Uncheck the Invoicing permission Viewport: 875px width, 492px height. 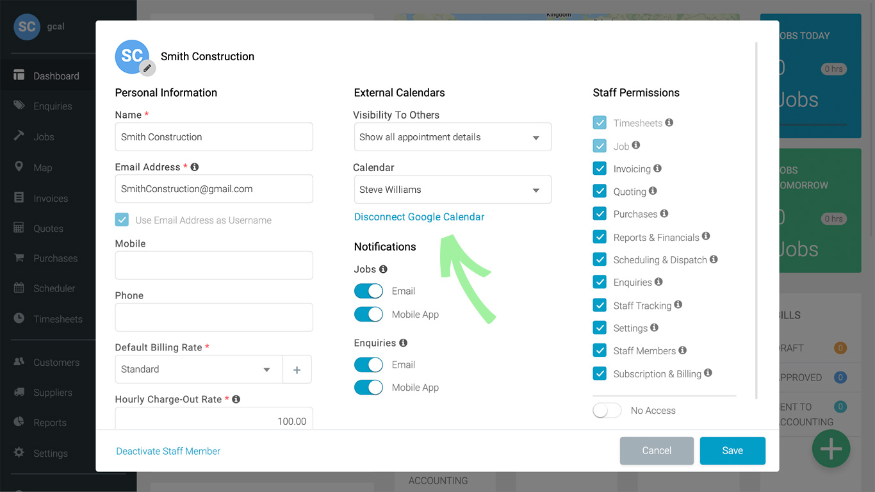point(600,168)
